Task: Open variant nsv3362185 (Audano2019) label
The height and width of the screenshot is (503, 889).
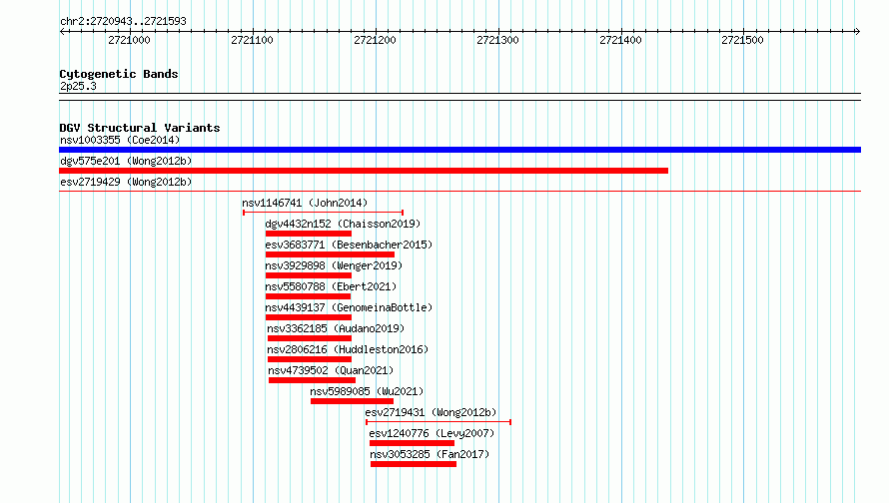Action: [336, 328]
